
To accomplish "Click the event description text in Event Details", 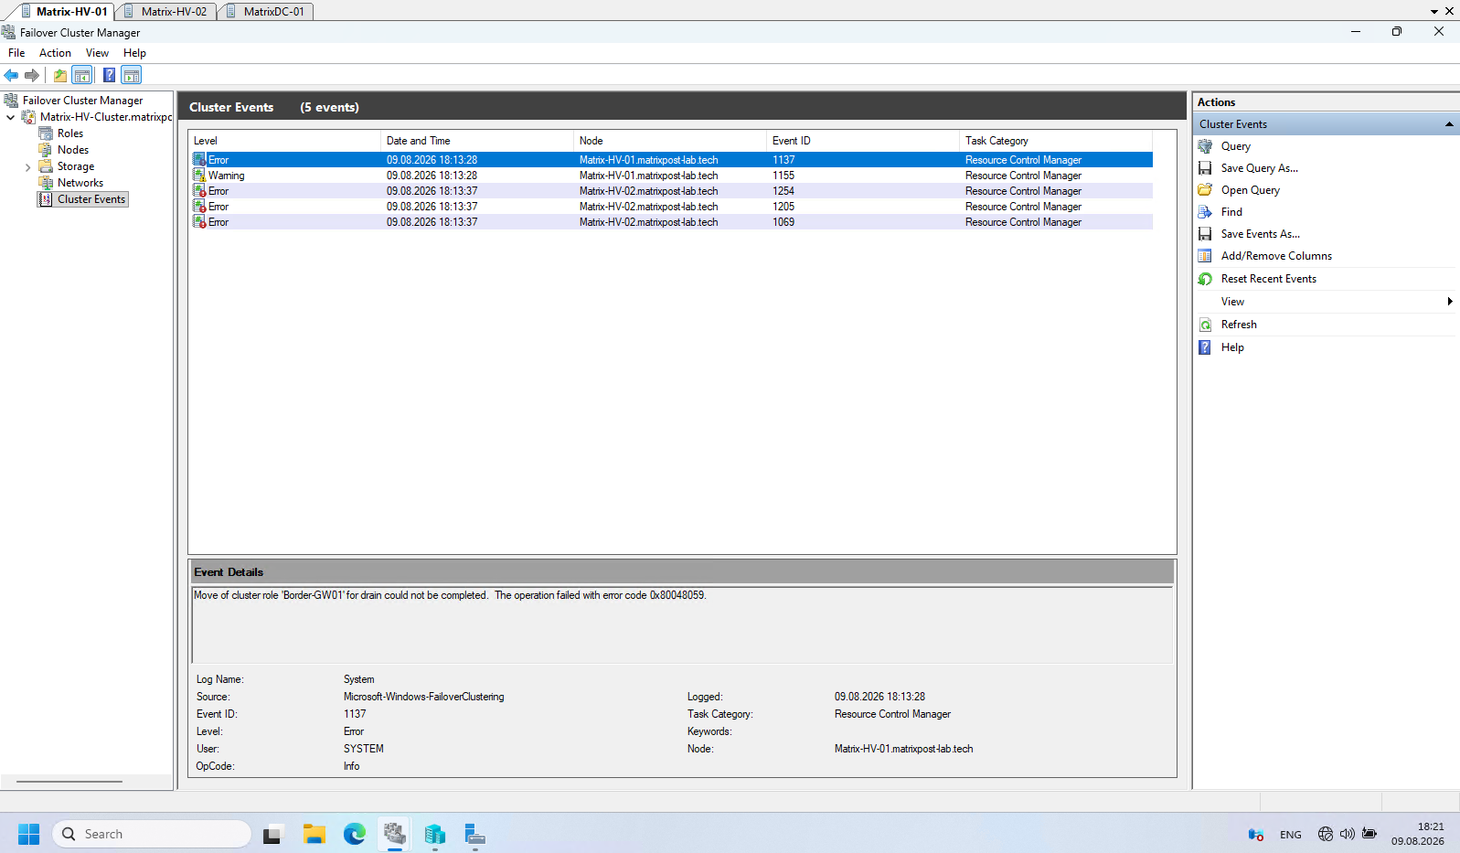I will point(450,595).
